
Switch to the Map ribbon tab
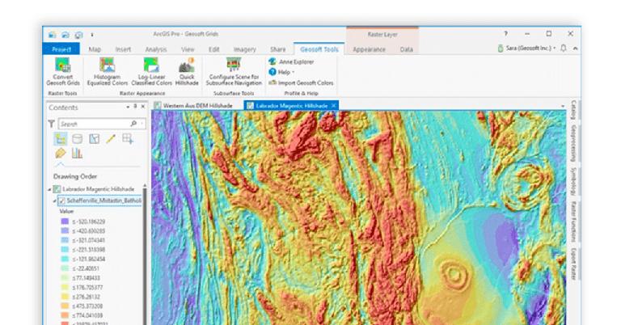95,49
